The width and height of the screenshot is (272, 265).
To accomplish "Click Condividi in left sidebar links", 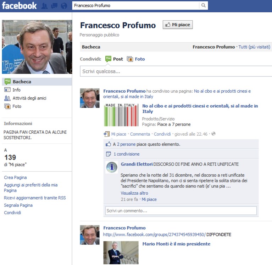I will [x=12, y=212].
